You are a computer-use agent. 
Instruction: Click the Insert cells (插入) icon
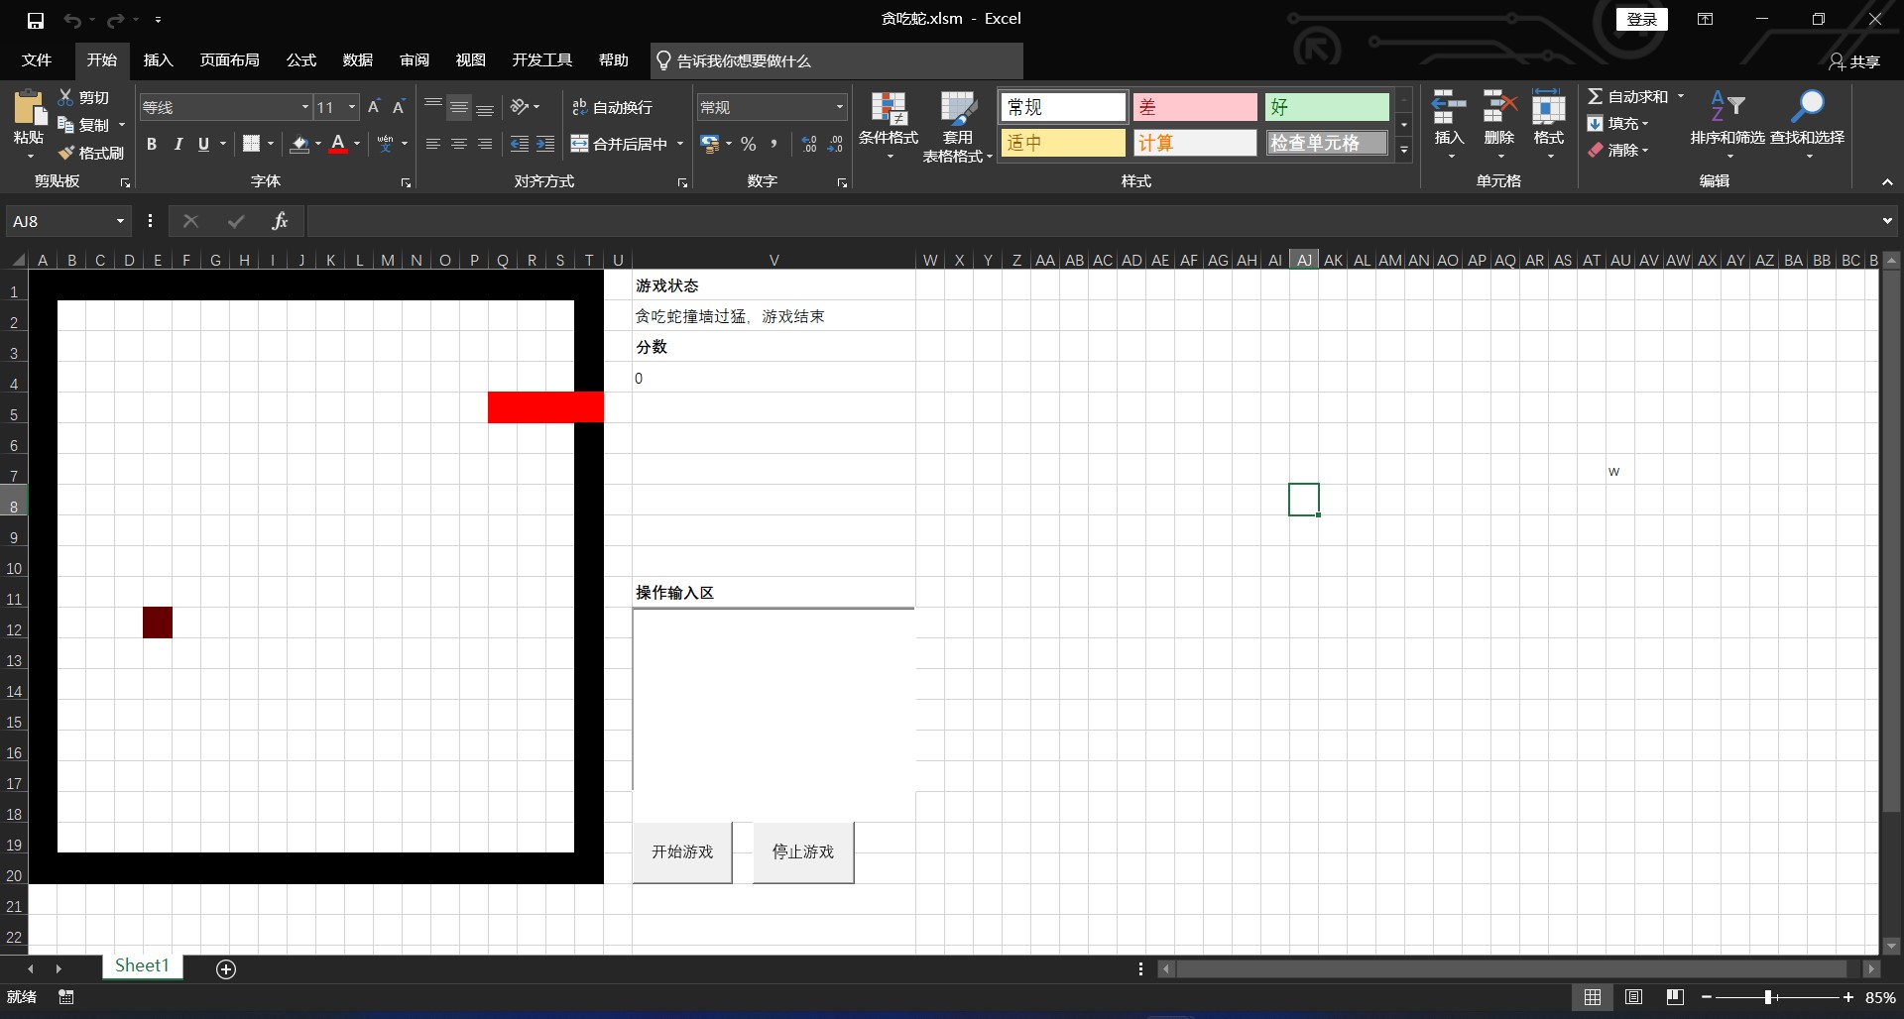coord(1449,106)
